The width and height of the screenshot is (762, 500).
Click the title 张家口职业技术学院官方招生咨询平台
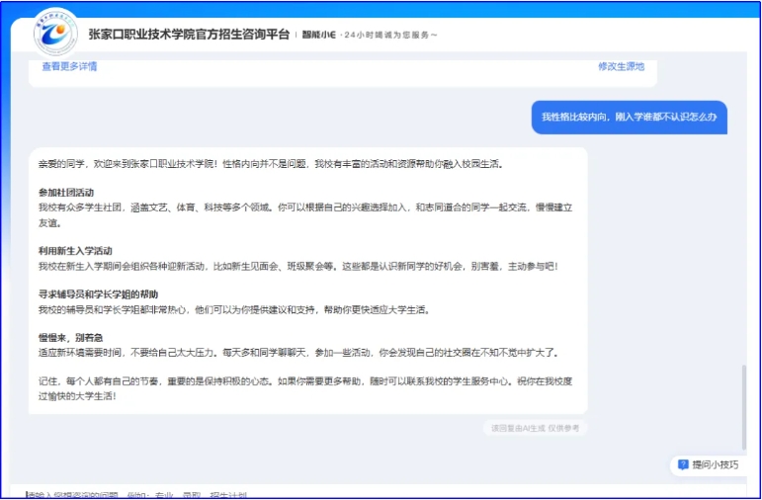pos(189,35)
